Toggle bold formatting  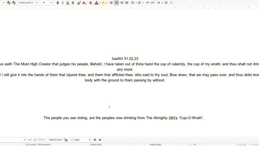coord(57,3)
